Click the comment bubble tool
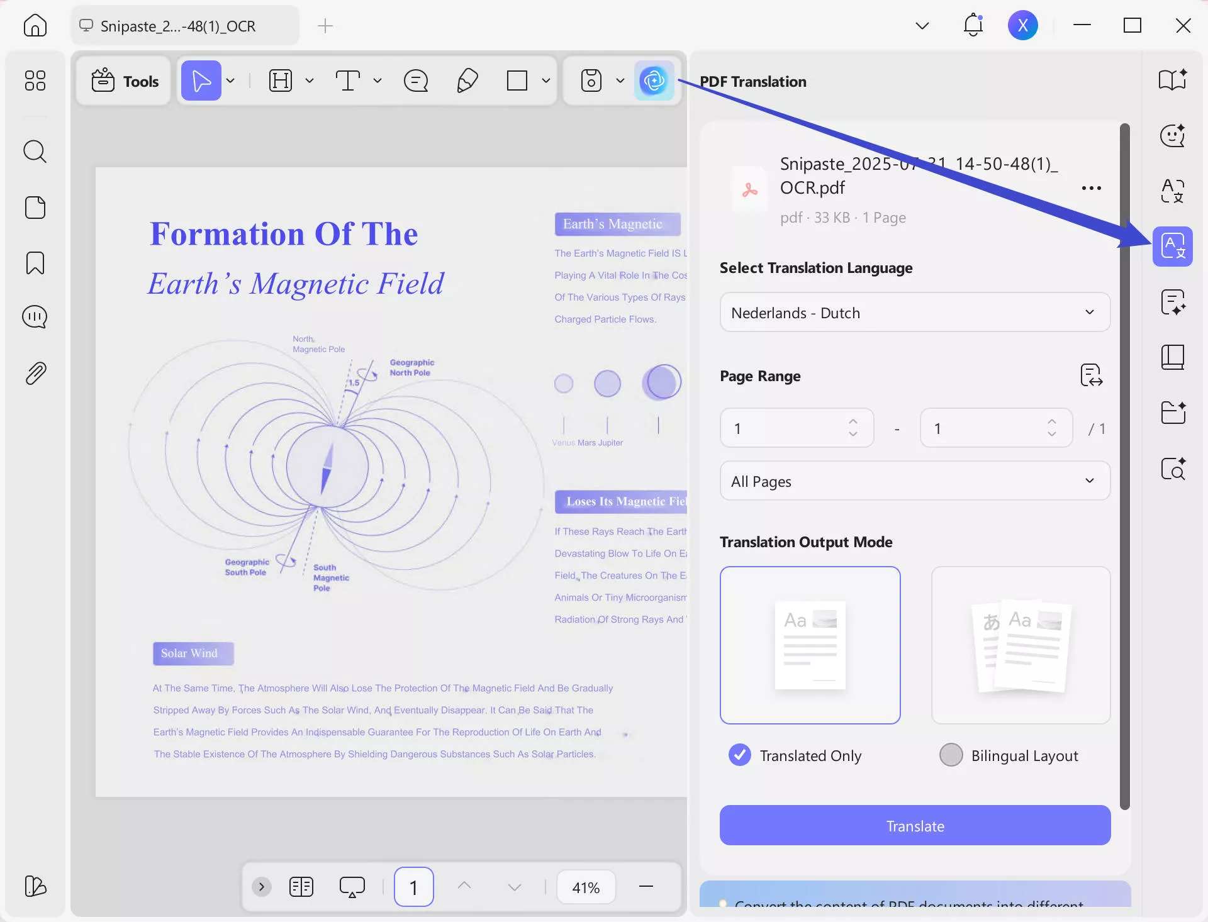Image resolution: width=1208 pixels, height=922 pixels. (x=416, y=81)
